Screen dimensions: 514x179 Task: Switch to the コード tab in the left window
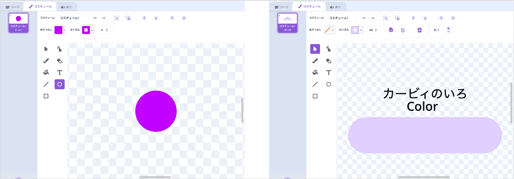click(12, 7)
